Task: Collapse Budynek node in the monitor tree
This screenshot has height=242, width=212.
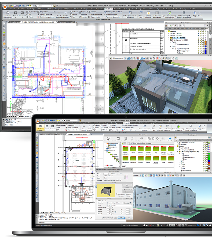Action: click(166, 31)
